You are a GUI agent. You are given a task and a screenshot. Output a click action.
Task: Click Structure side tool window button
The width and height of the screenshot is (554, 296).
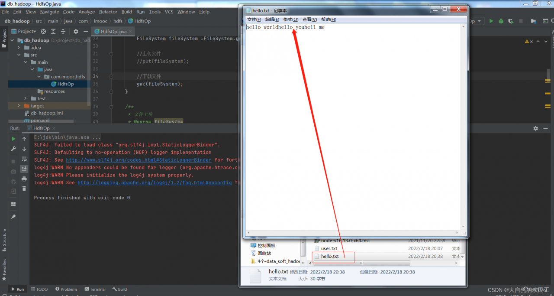point(4,240)
